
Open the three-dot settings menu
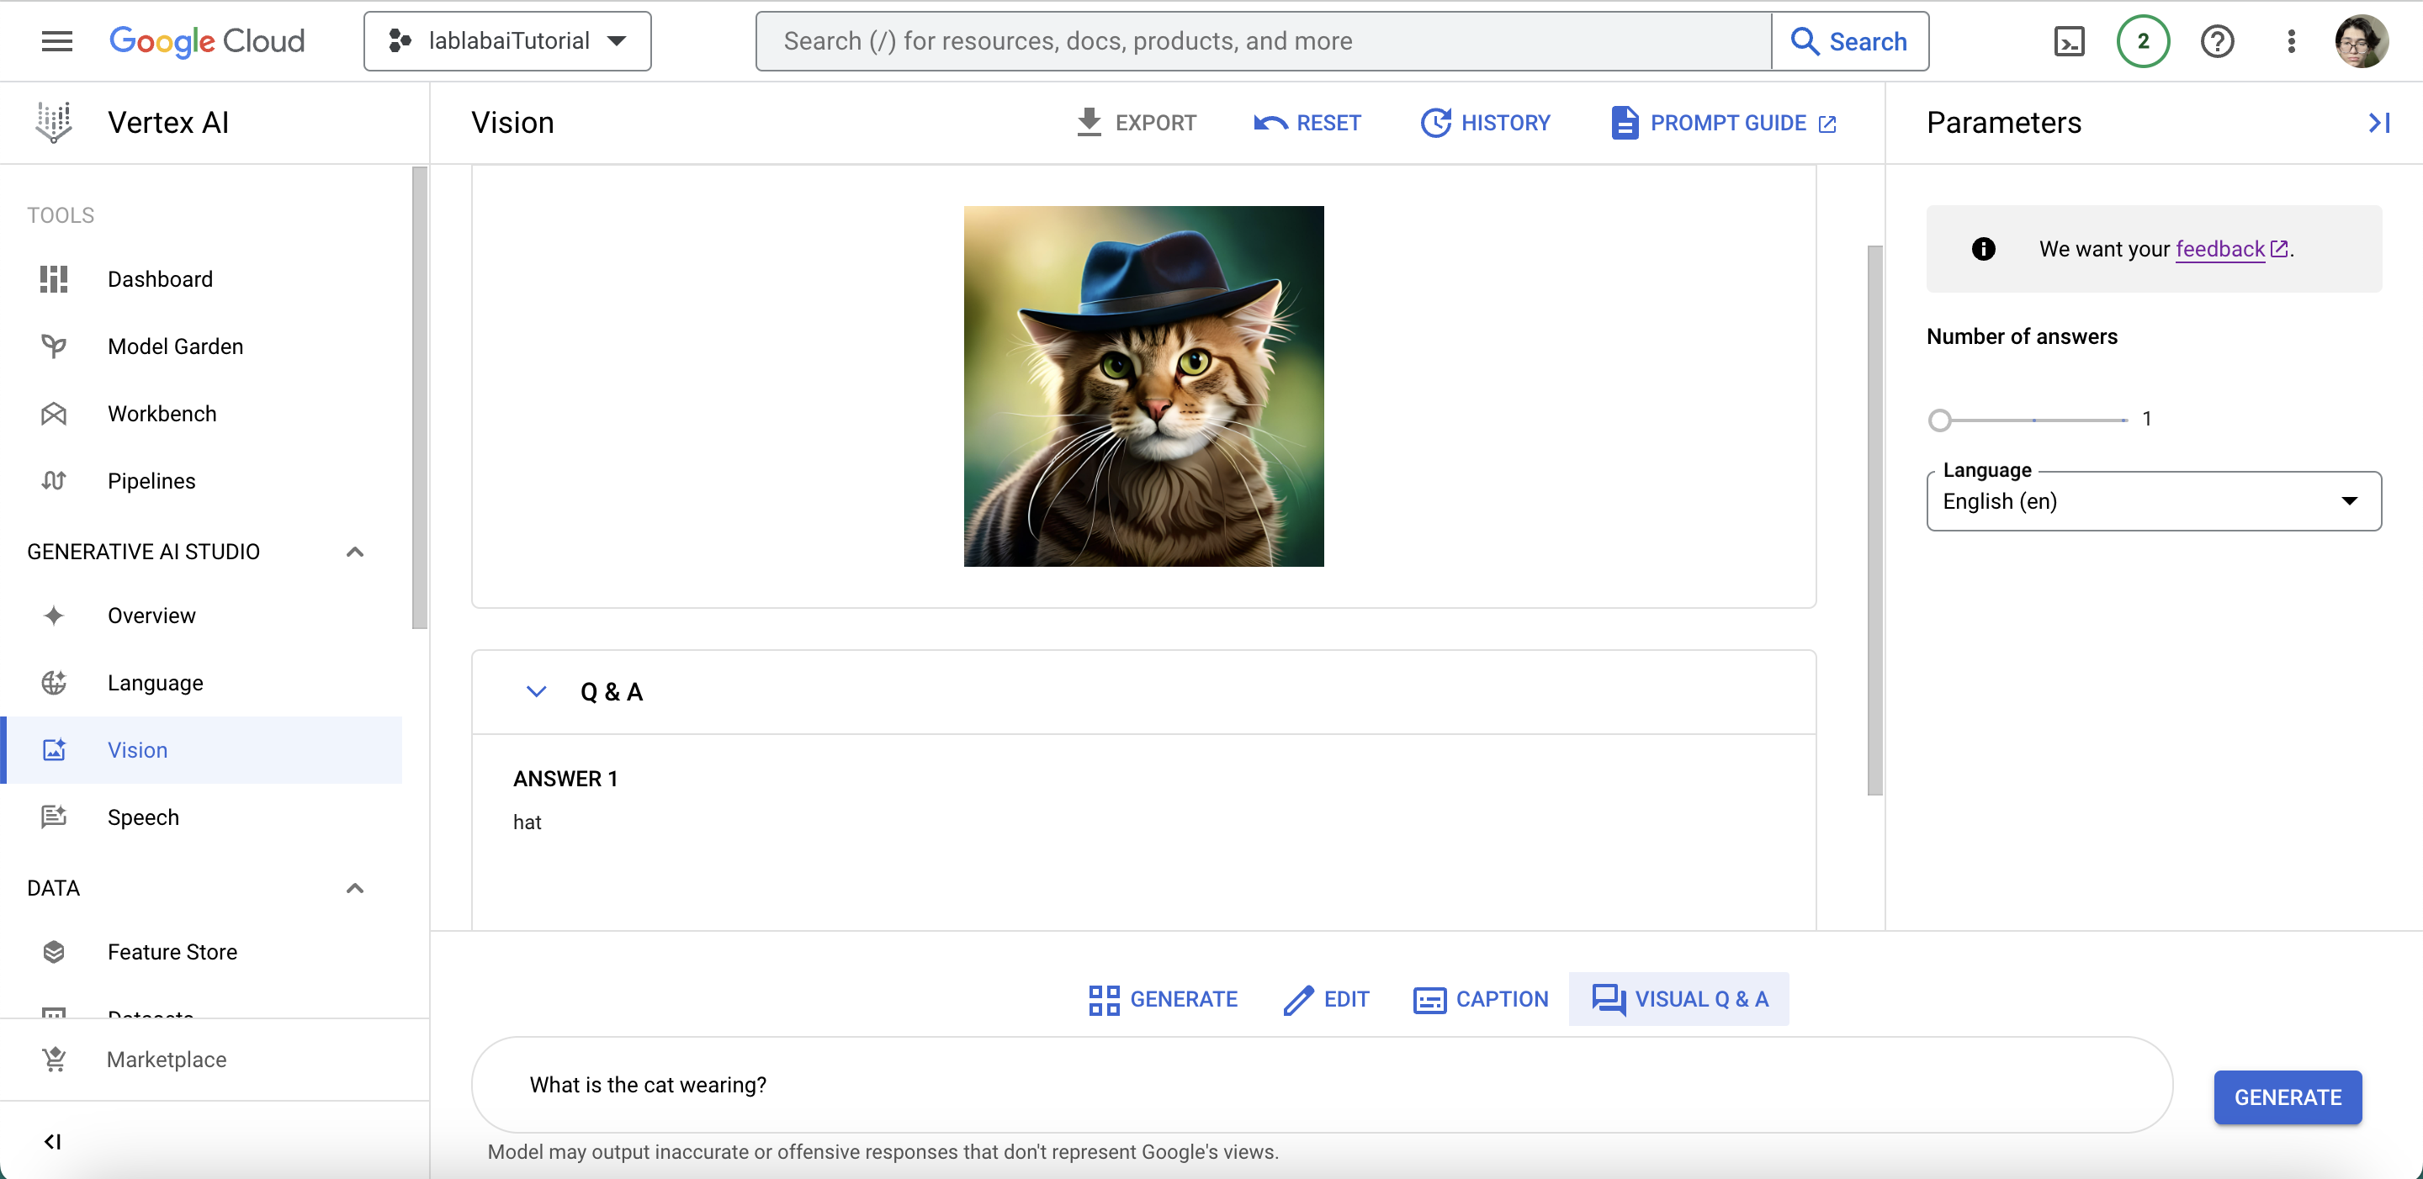[2290, 41]
